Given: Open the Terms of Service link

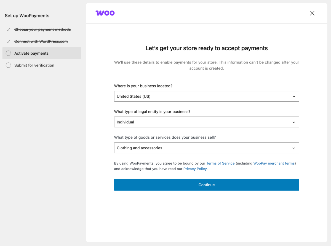Looking at the screenshot, I should coord(220,163).
